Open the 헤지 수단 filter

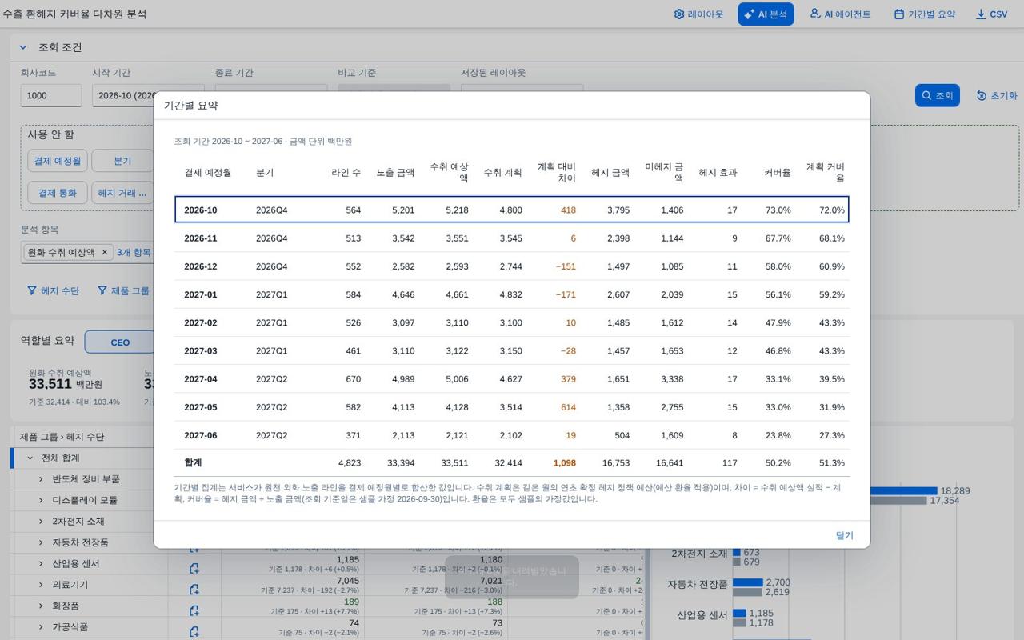tap(53, 291)
